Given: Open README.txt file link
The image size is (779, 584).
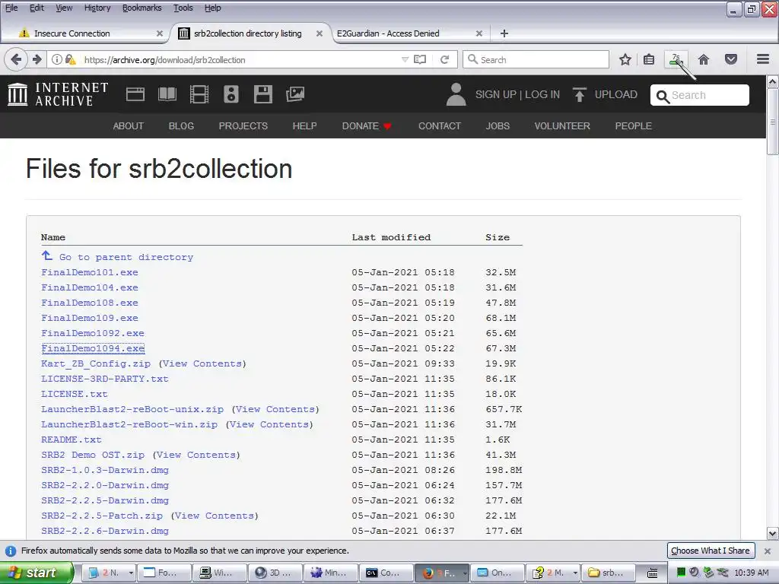Looking at the screenshot, I should pyautogui.click(x=71, y=440).
